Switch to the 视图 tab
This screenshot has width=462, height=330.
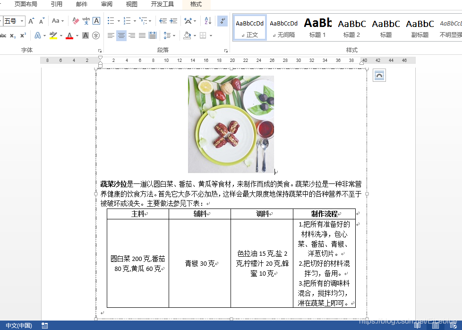click(132, 4)
